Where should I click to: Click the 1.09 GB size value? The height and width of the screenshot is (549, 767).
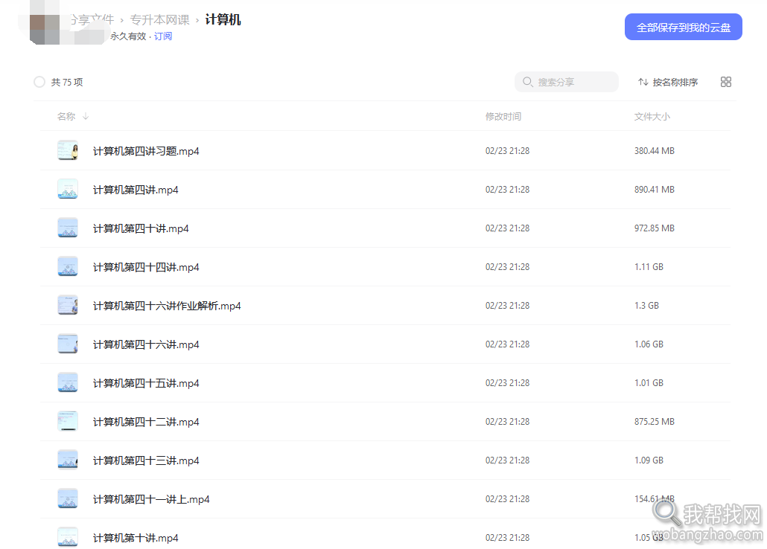click(x=649, y=460)
